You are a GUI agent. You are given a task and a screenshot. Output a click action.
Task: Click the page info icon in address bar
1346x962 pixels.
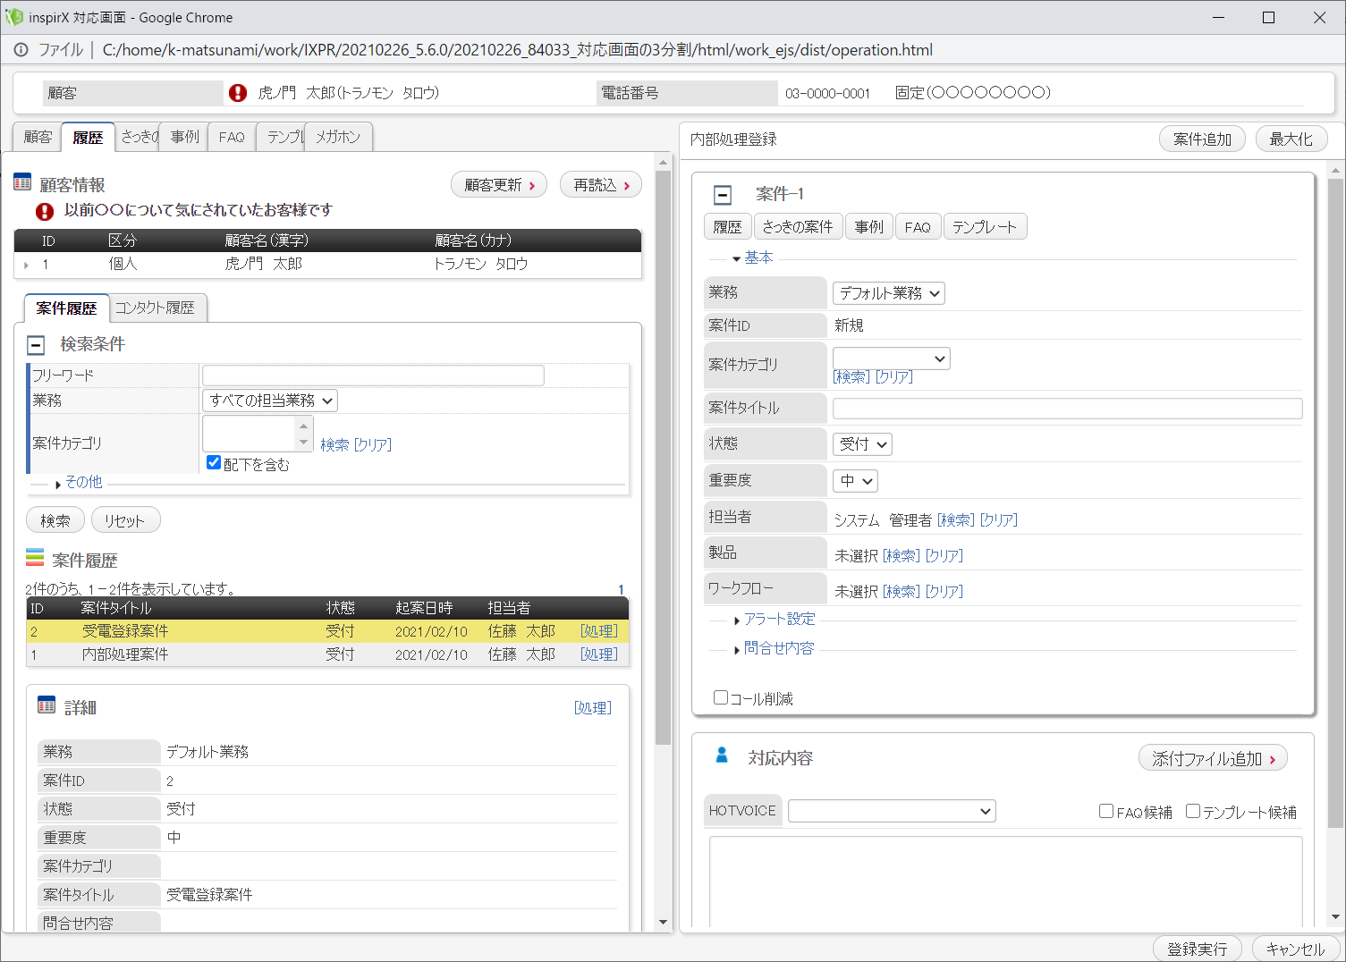(x=21, y=50)
